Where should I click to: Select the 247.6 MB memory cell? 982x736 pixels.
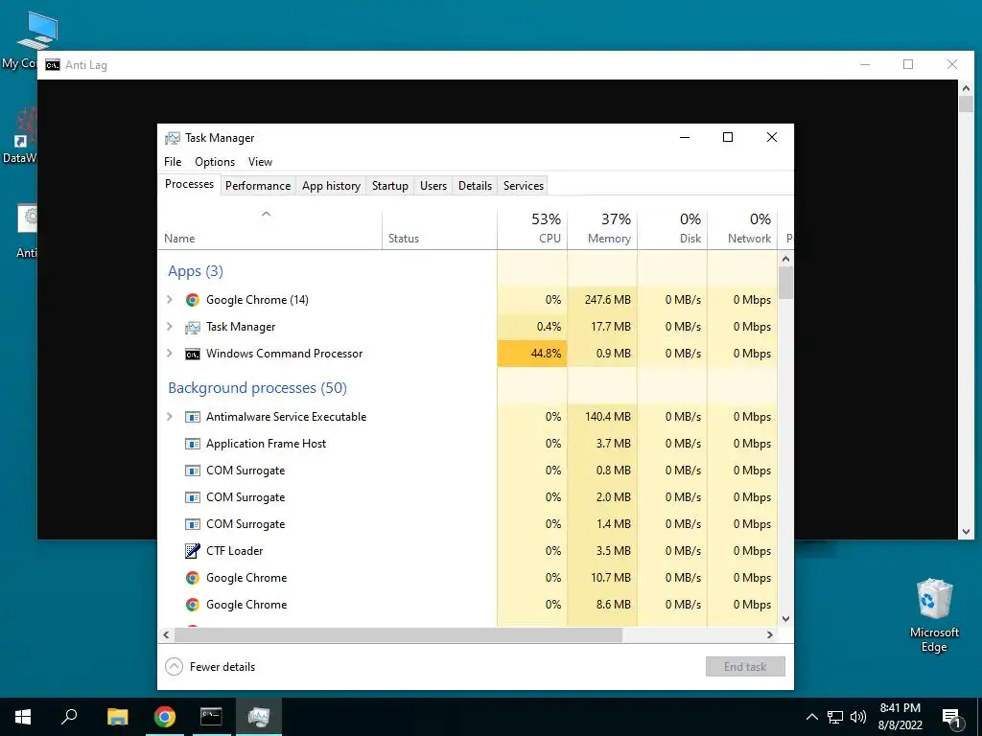click(602, 300)
